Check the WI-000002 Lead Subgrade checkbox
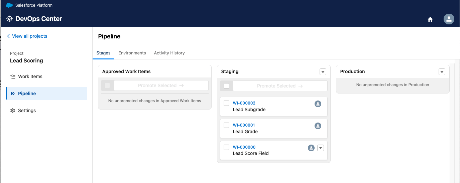The height and width of the screenshot is (183, 460). [x=226, y=103]
